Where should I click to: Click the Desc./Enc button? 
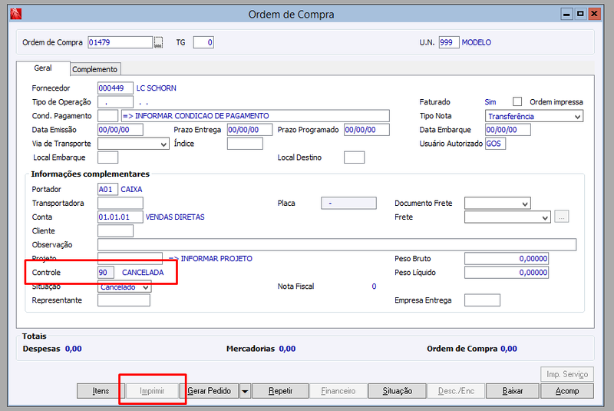pyautogui.click(x=456, y=391)
